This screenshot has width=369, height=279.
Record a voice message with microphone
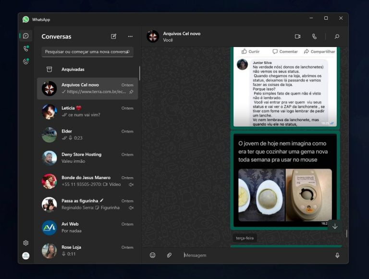tap(337, 255)
